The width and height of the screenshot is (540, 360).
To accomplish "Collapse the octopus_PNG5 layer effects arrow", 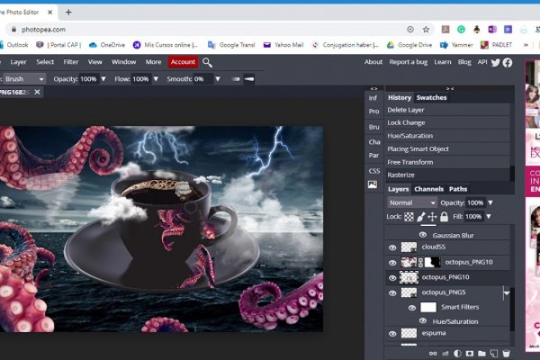I will 507,292.
